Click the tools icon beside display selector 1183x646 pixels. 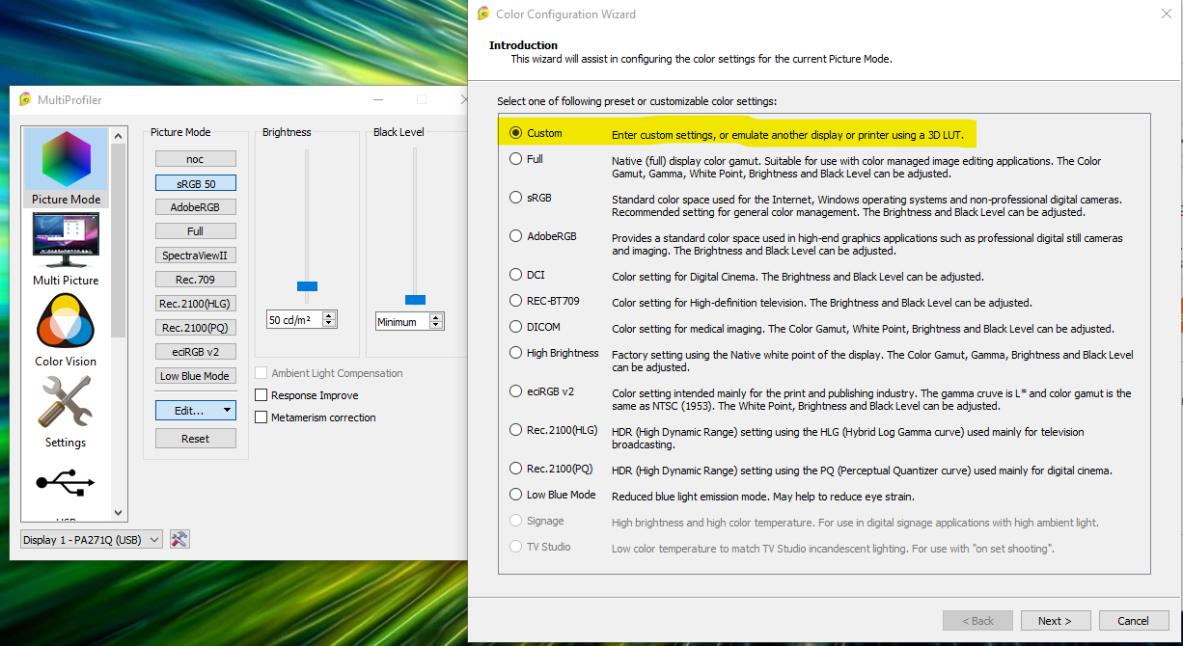click(x=179, y=540)
